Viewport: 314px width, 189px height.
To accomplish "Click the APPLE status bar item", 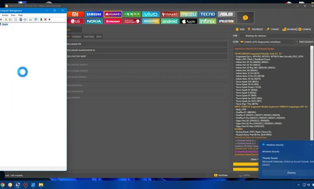I will (x=244, y=175).
